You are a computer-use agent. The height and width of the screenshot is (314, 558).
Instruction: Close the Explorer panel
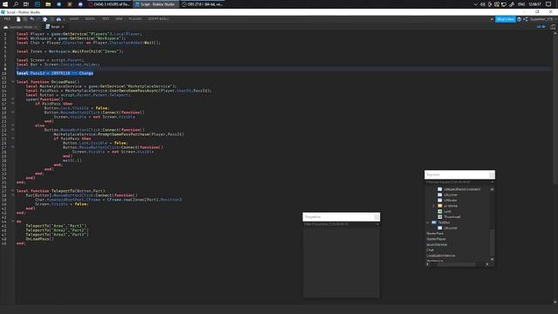[492, 174]
